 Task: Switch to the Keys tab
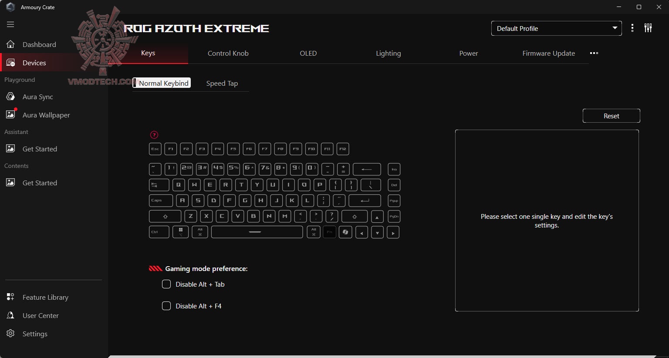point(148,53)
